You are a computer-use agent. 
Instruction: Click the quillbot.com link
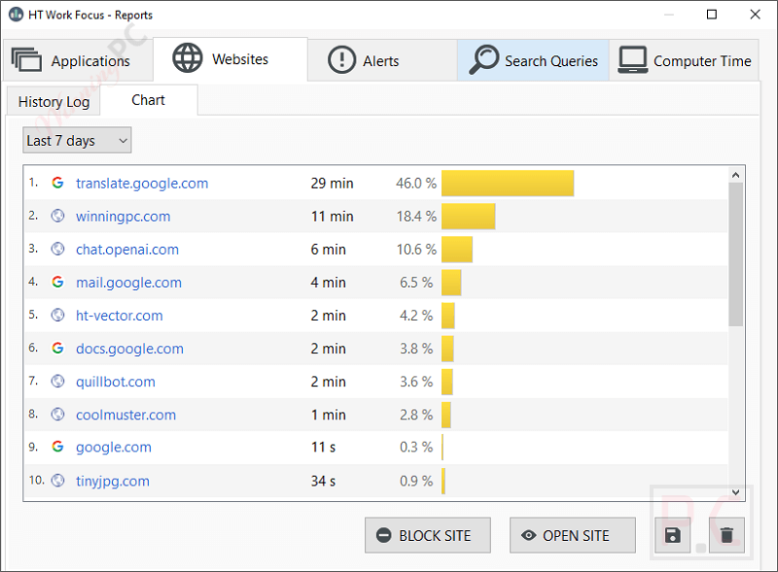(x=116, y=382)
